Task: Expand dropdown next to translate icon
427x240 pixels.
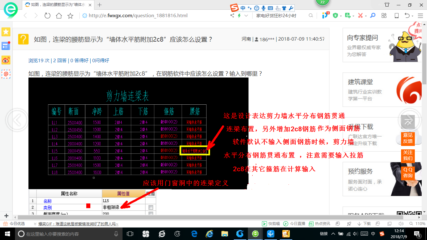Action: point(353,16)
